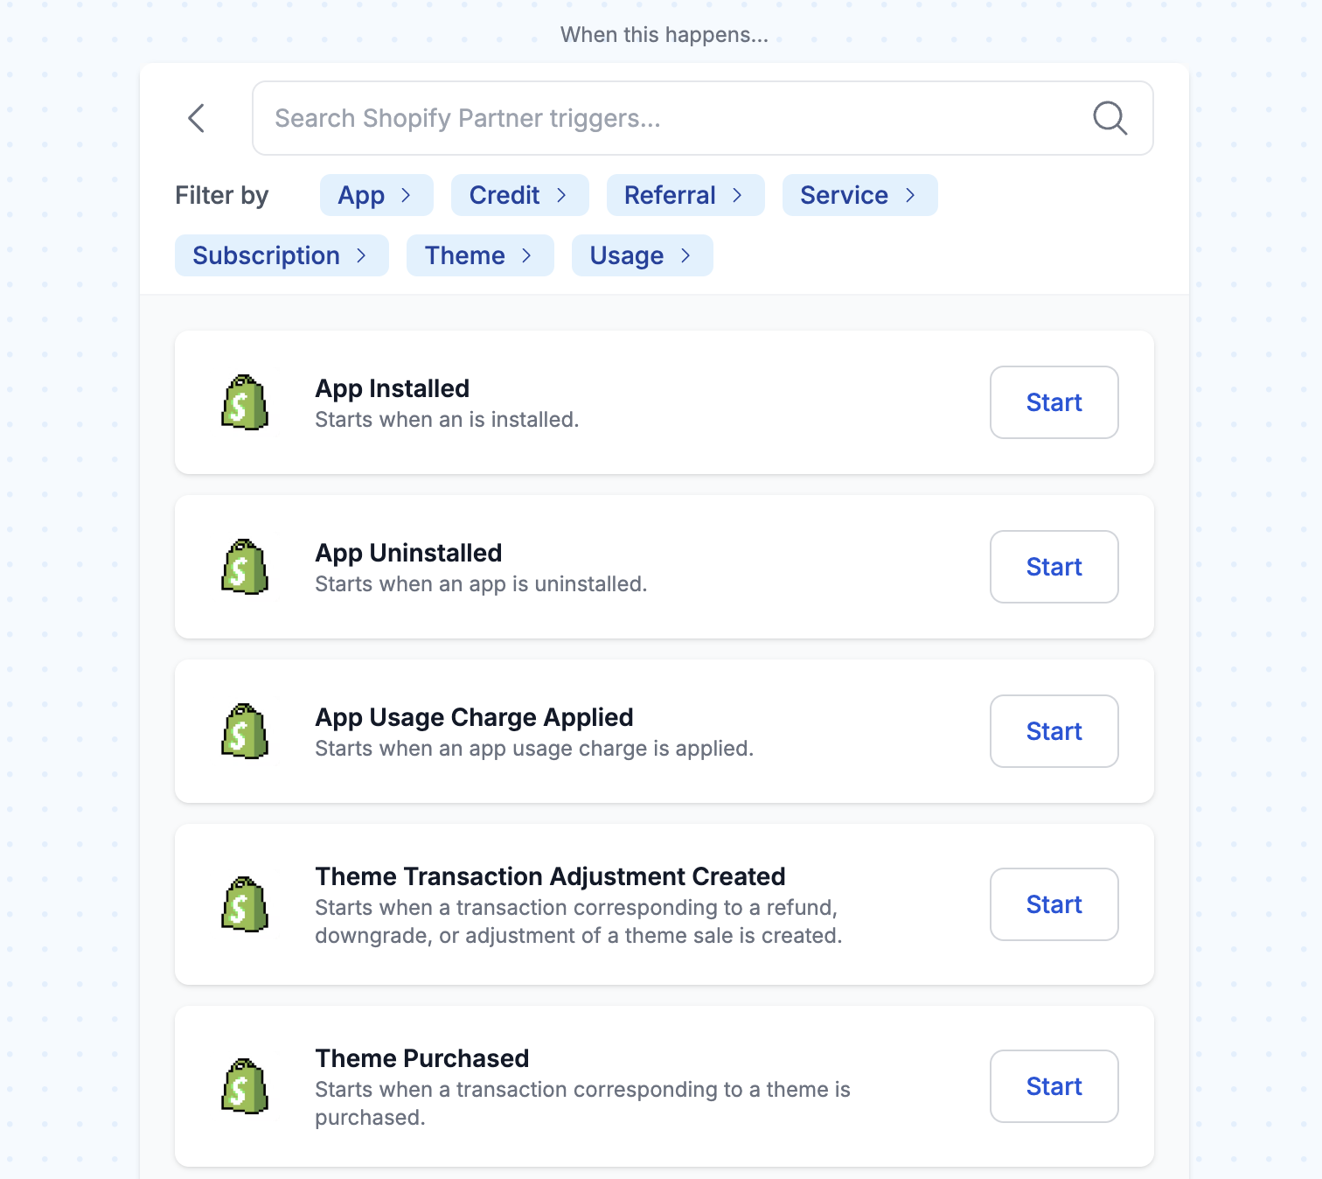Expand the Credit filter chip
This screenshot has width=1322, height=1179.
pos(520,195)
